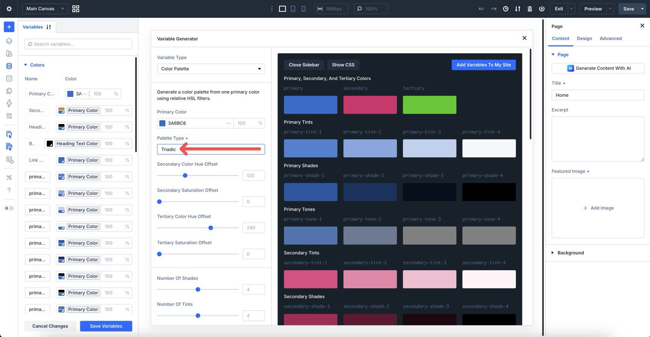Click the Number Of Tints slider handle
The width and height of the screenshot is (650, 337).
pos(198,316)
